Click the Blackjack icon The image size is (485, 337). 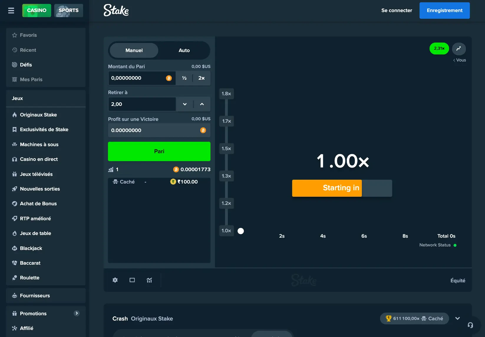(x=14, y=248)
